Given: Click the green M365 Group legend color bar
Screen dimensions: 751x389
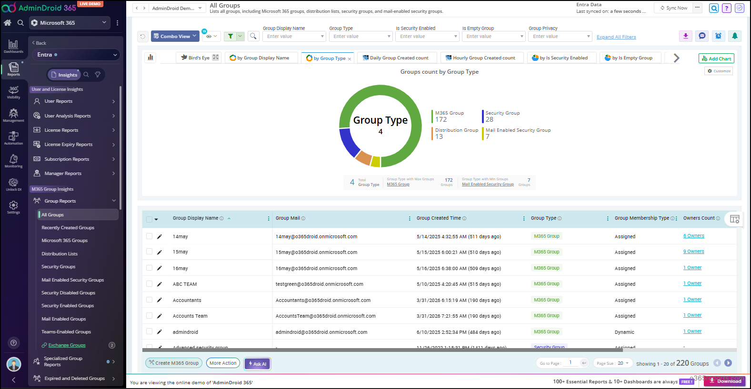Looking at the screenshot, I should (x=432, y=117).
